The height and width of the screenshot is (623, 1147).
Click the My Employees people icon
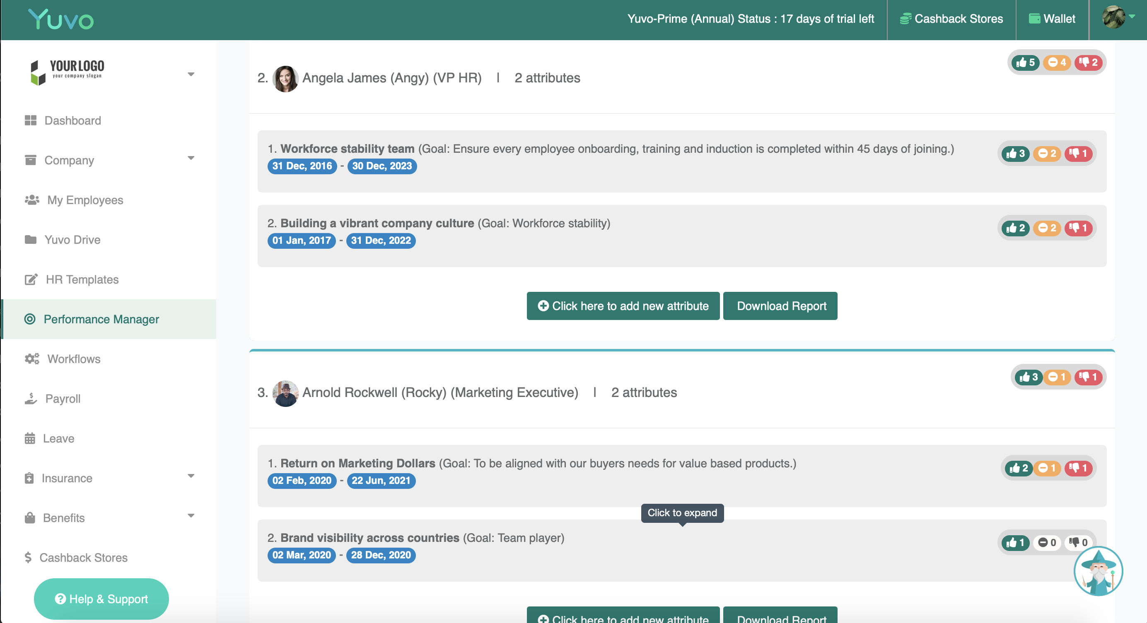tap(31, 200)
